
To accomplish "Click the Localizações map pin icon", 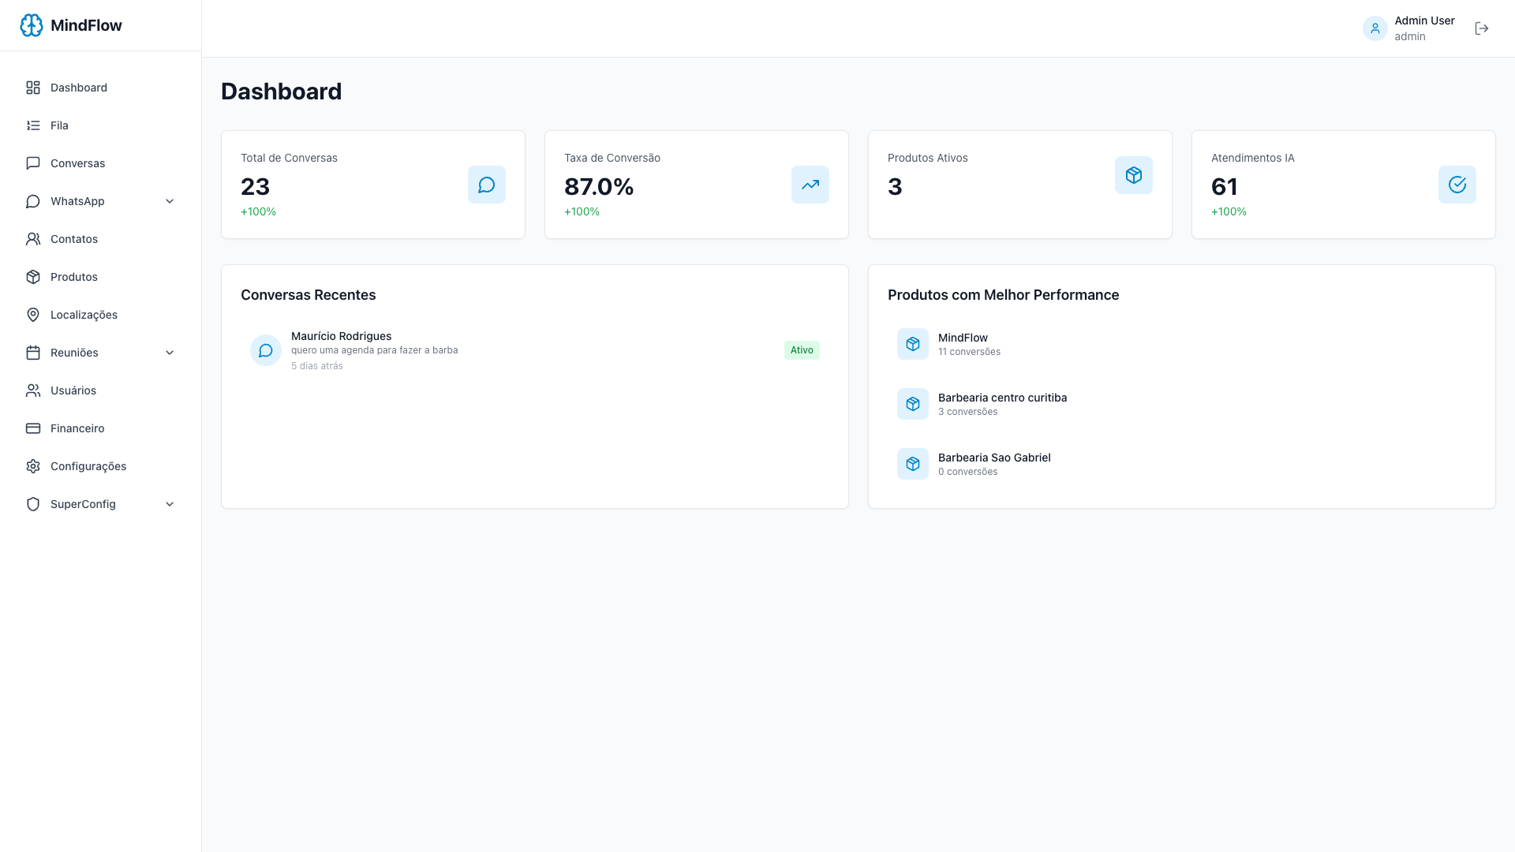I will 33,315.
